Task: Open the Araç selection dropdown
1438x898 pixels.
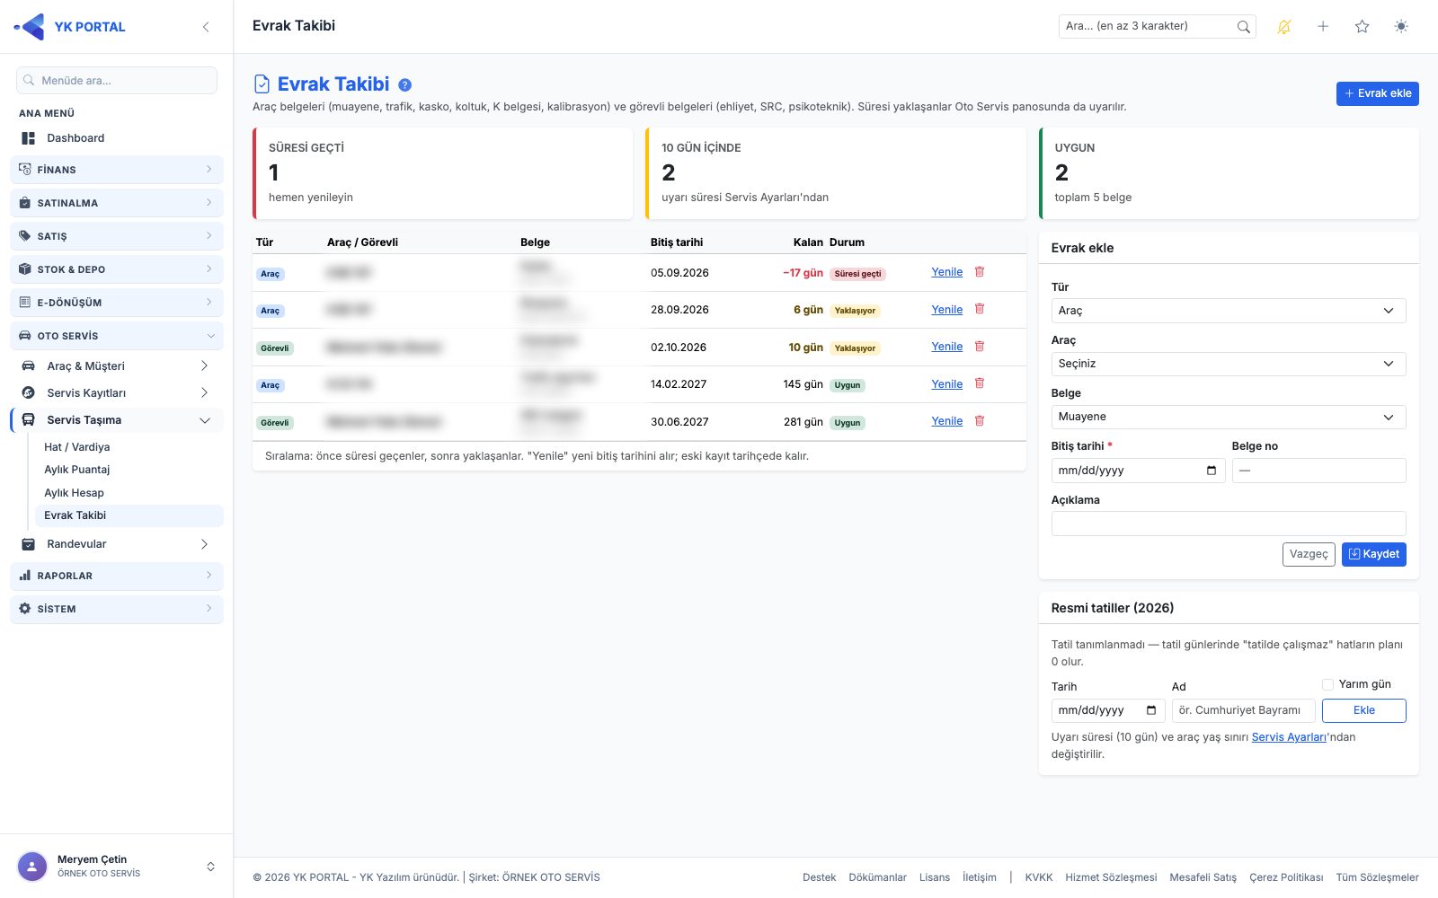Action: [1229, 364]
